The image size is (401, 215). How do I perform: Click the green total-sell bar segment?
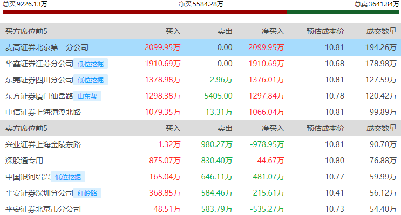click(x=343, y=12)
